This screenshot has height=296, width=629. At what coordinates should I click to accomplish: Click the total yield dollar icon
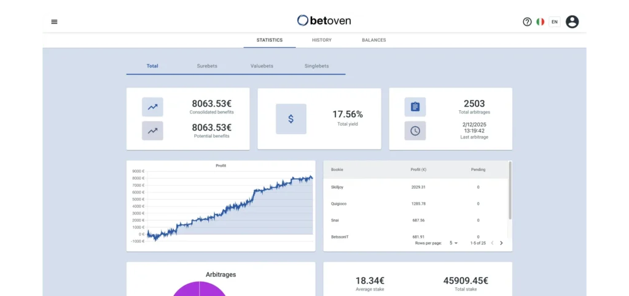291,119
